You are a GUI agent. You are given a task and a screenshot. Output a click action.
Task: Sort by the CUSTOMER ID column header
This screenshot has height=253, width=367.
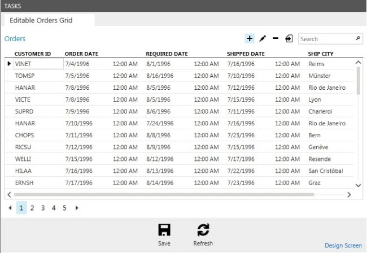coord(33,54)
